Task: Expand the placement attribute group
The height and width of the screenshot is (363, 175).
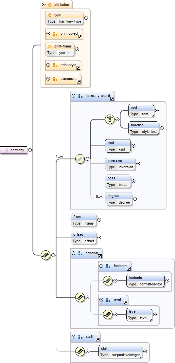Action: click(x=48, y=79)
